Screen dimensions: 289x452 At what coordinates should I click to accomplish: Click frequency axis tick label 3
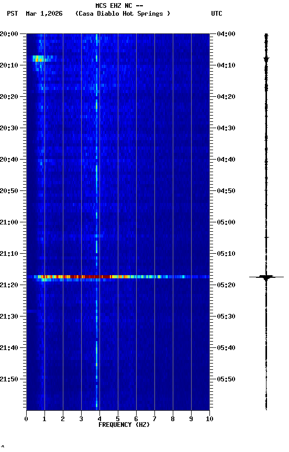[x=81, y=419]
